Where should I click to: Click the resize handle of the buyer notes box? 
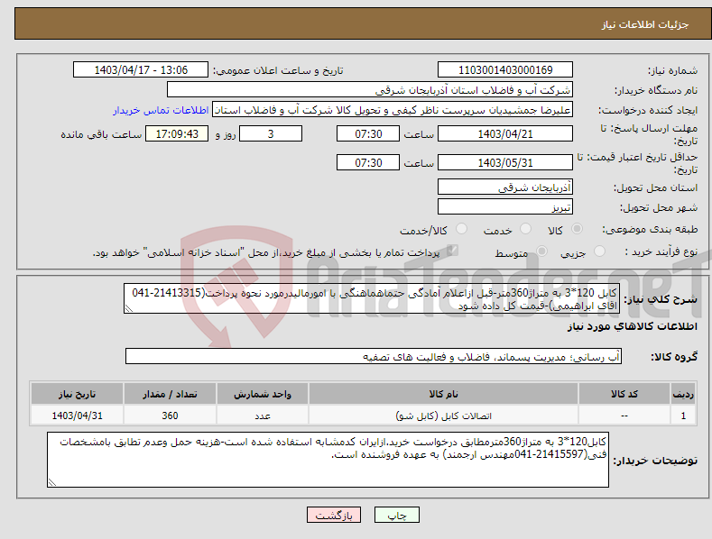[x=52, y=483]
